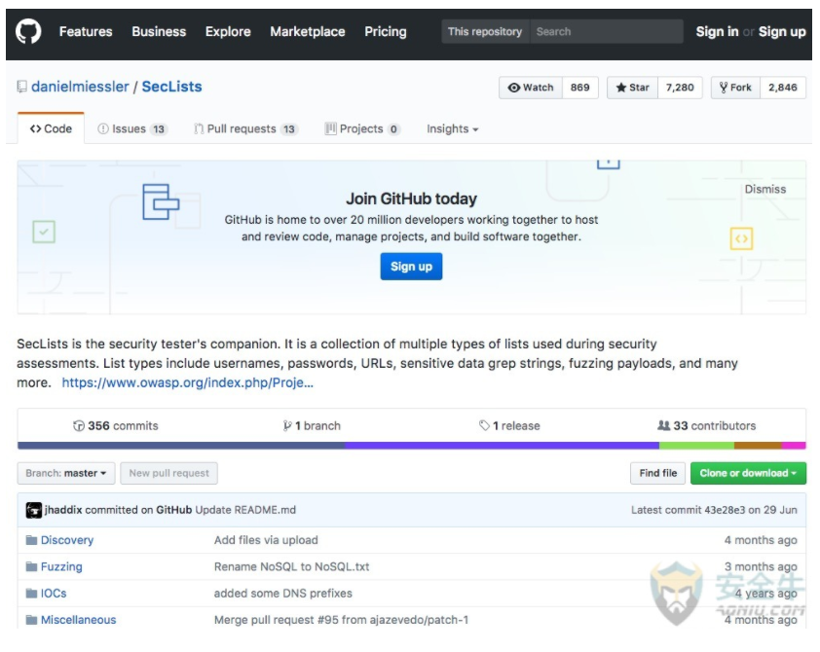Screen dimensions: 820x652
Task: Click the Discovery folder icon
Action: click(x=32, y=540)
